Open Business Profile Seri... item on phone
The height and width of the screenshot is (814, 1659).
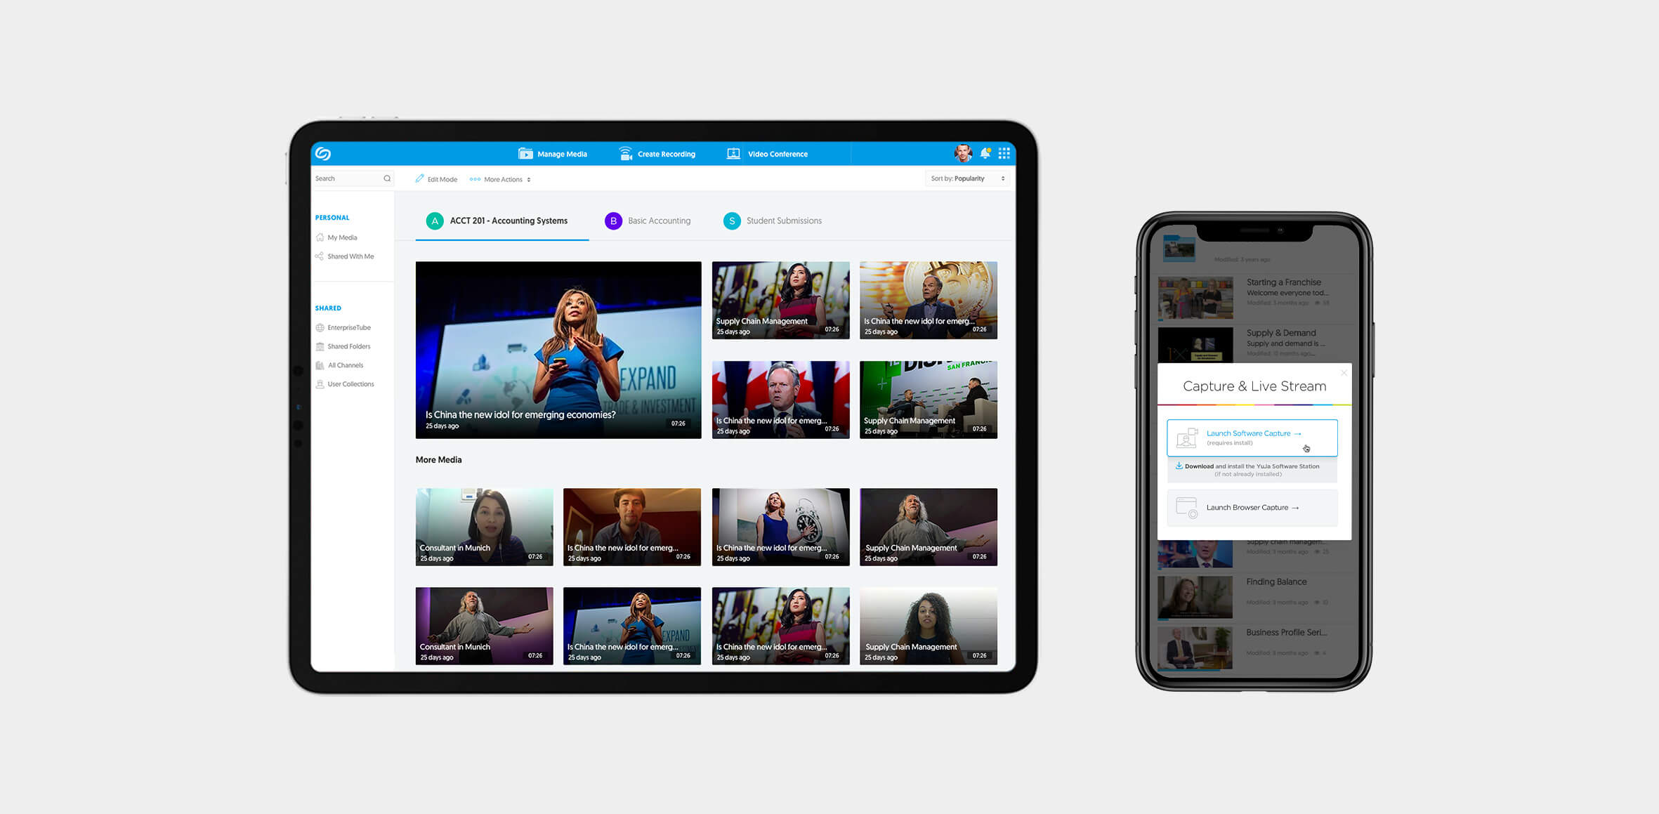click(1254, 648)
